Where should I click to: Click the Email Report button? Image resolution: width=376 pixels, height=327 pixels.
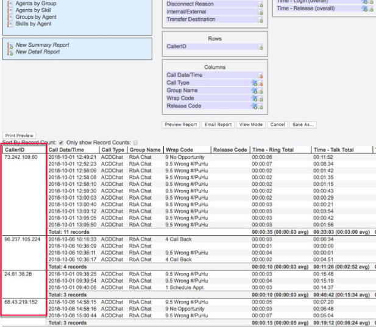click(x=218, y=125)
